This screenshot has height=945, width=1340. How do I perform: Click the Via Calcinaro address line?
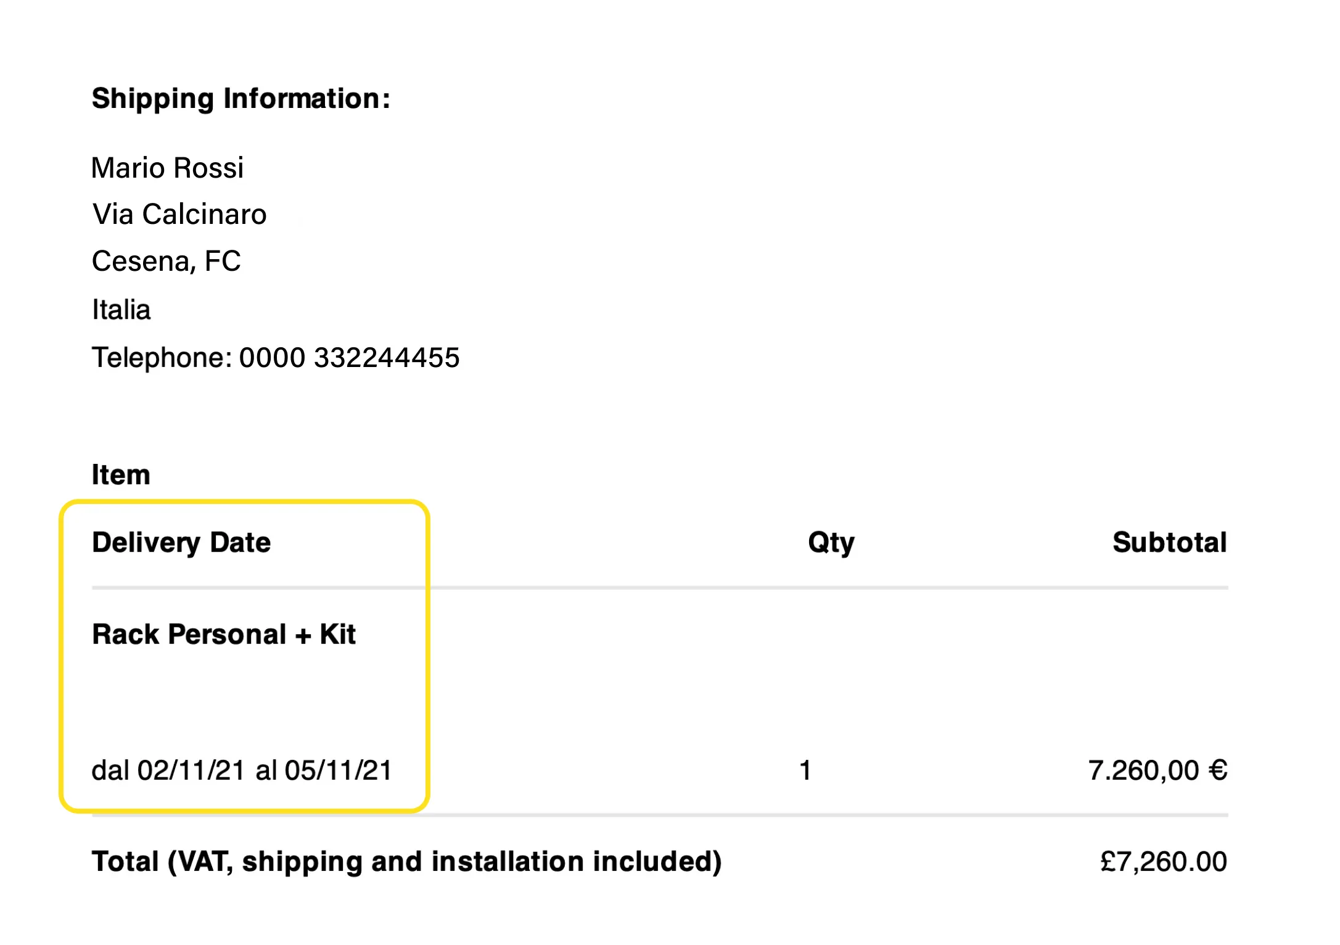(179, 214)
